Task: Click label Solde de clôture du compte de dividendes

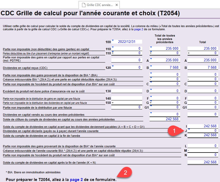Action: pos(59,119)
